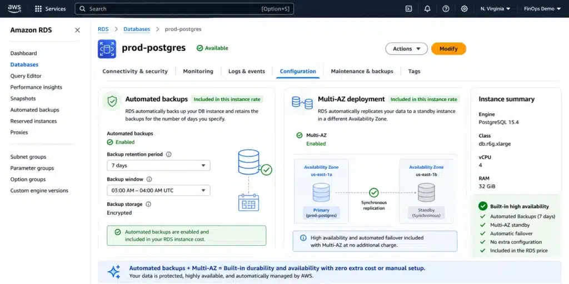Viewport: 569px width, 284px height.
Task: Open Reserved instances in the sidebar
Action: click(x=33, y=121)
